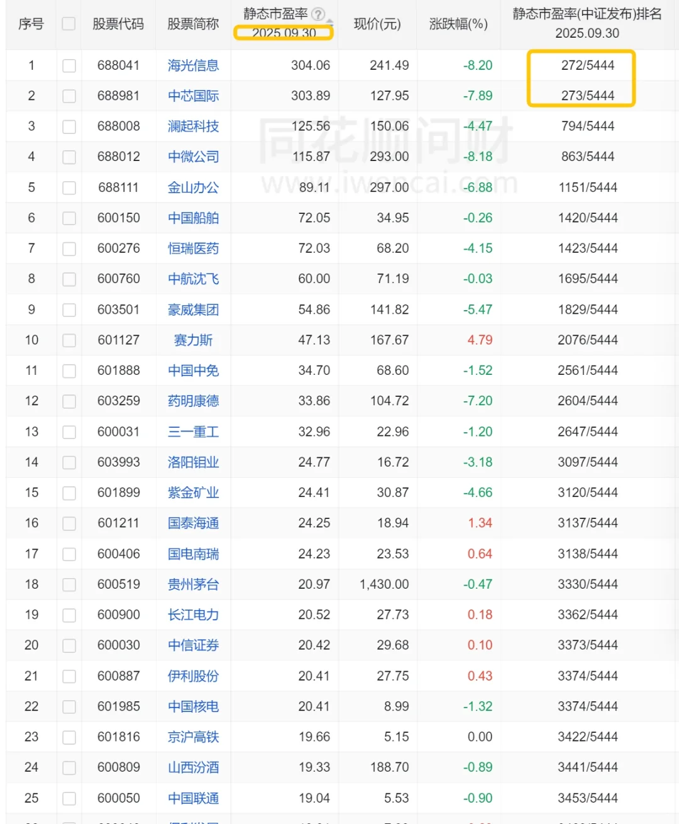Click the 序号 column header

31,24
